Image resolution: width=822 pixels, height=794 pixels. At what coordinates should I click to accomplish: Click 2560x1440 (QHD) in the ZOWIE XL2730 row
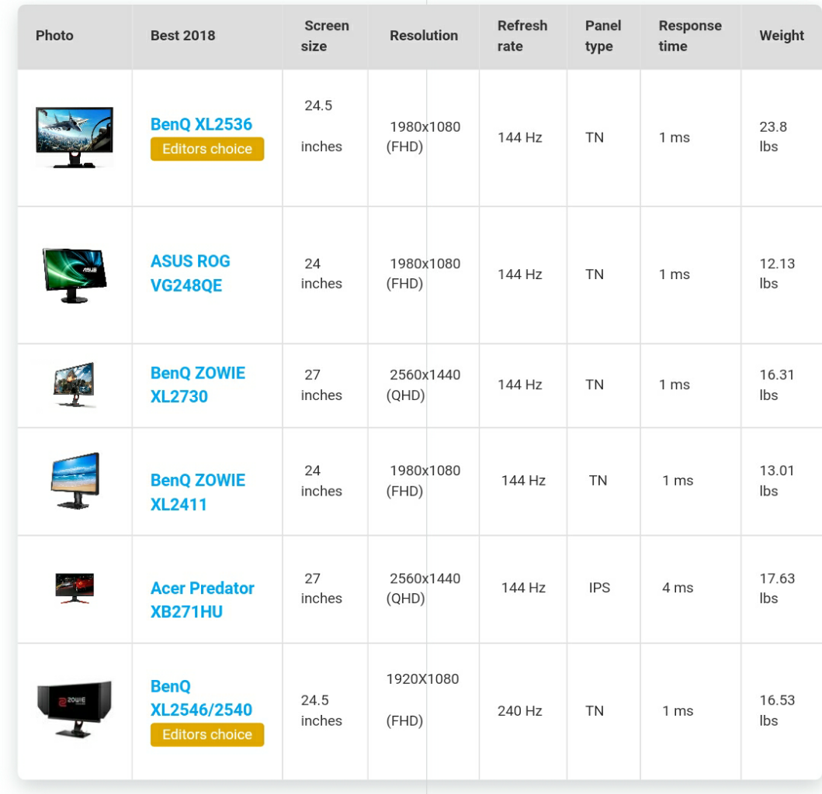(423, 385)
